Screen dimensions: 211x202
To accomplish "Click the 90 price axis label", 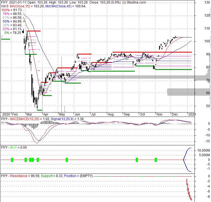I will click(208, 54).
